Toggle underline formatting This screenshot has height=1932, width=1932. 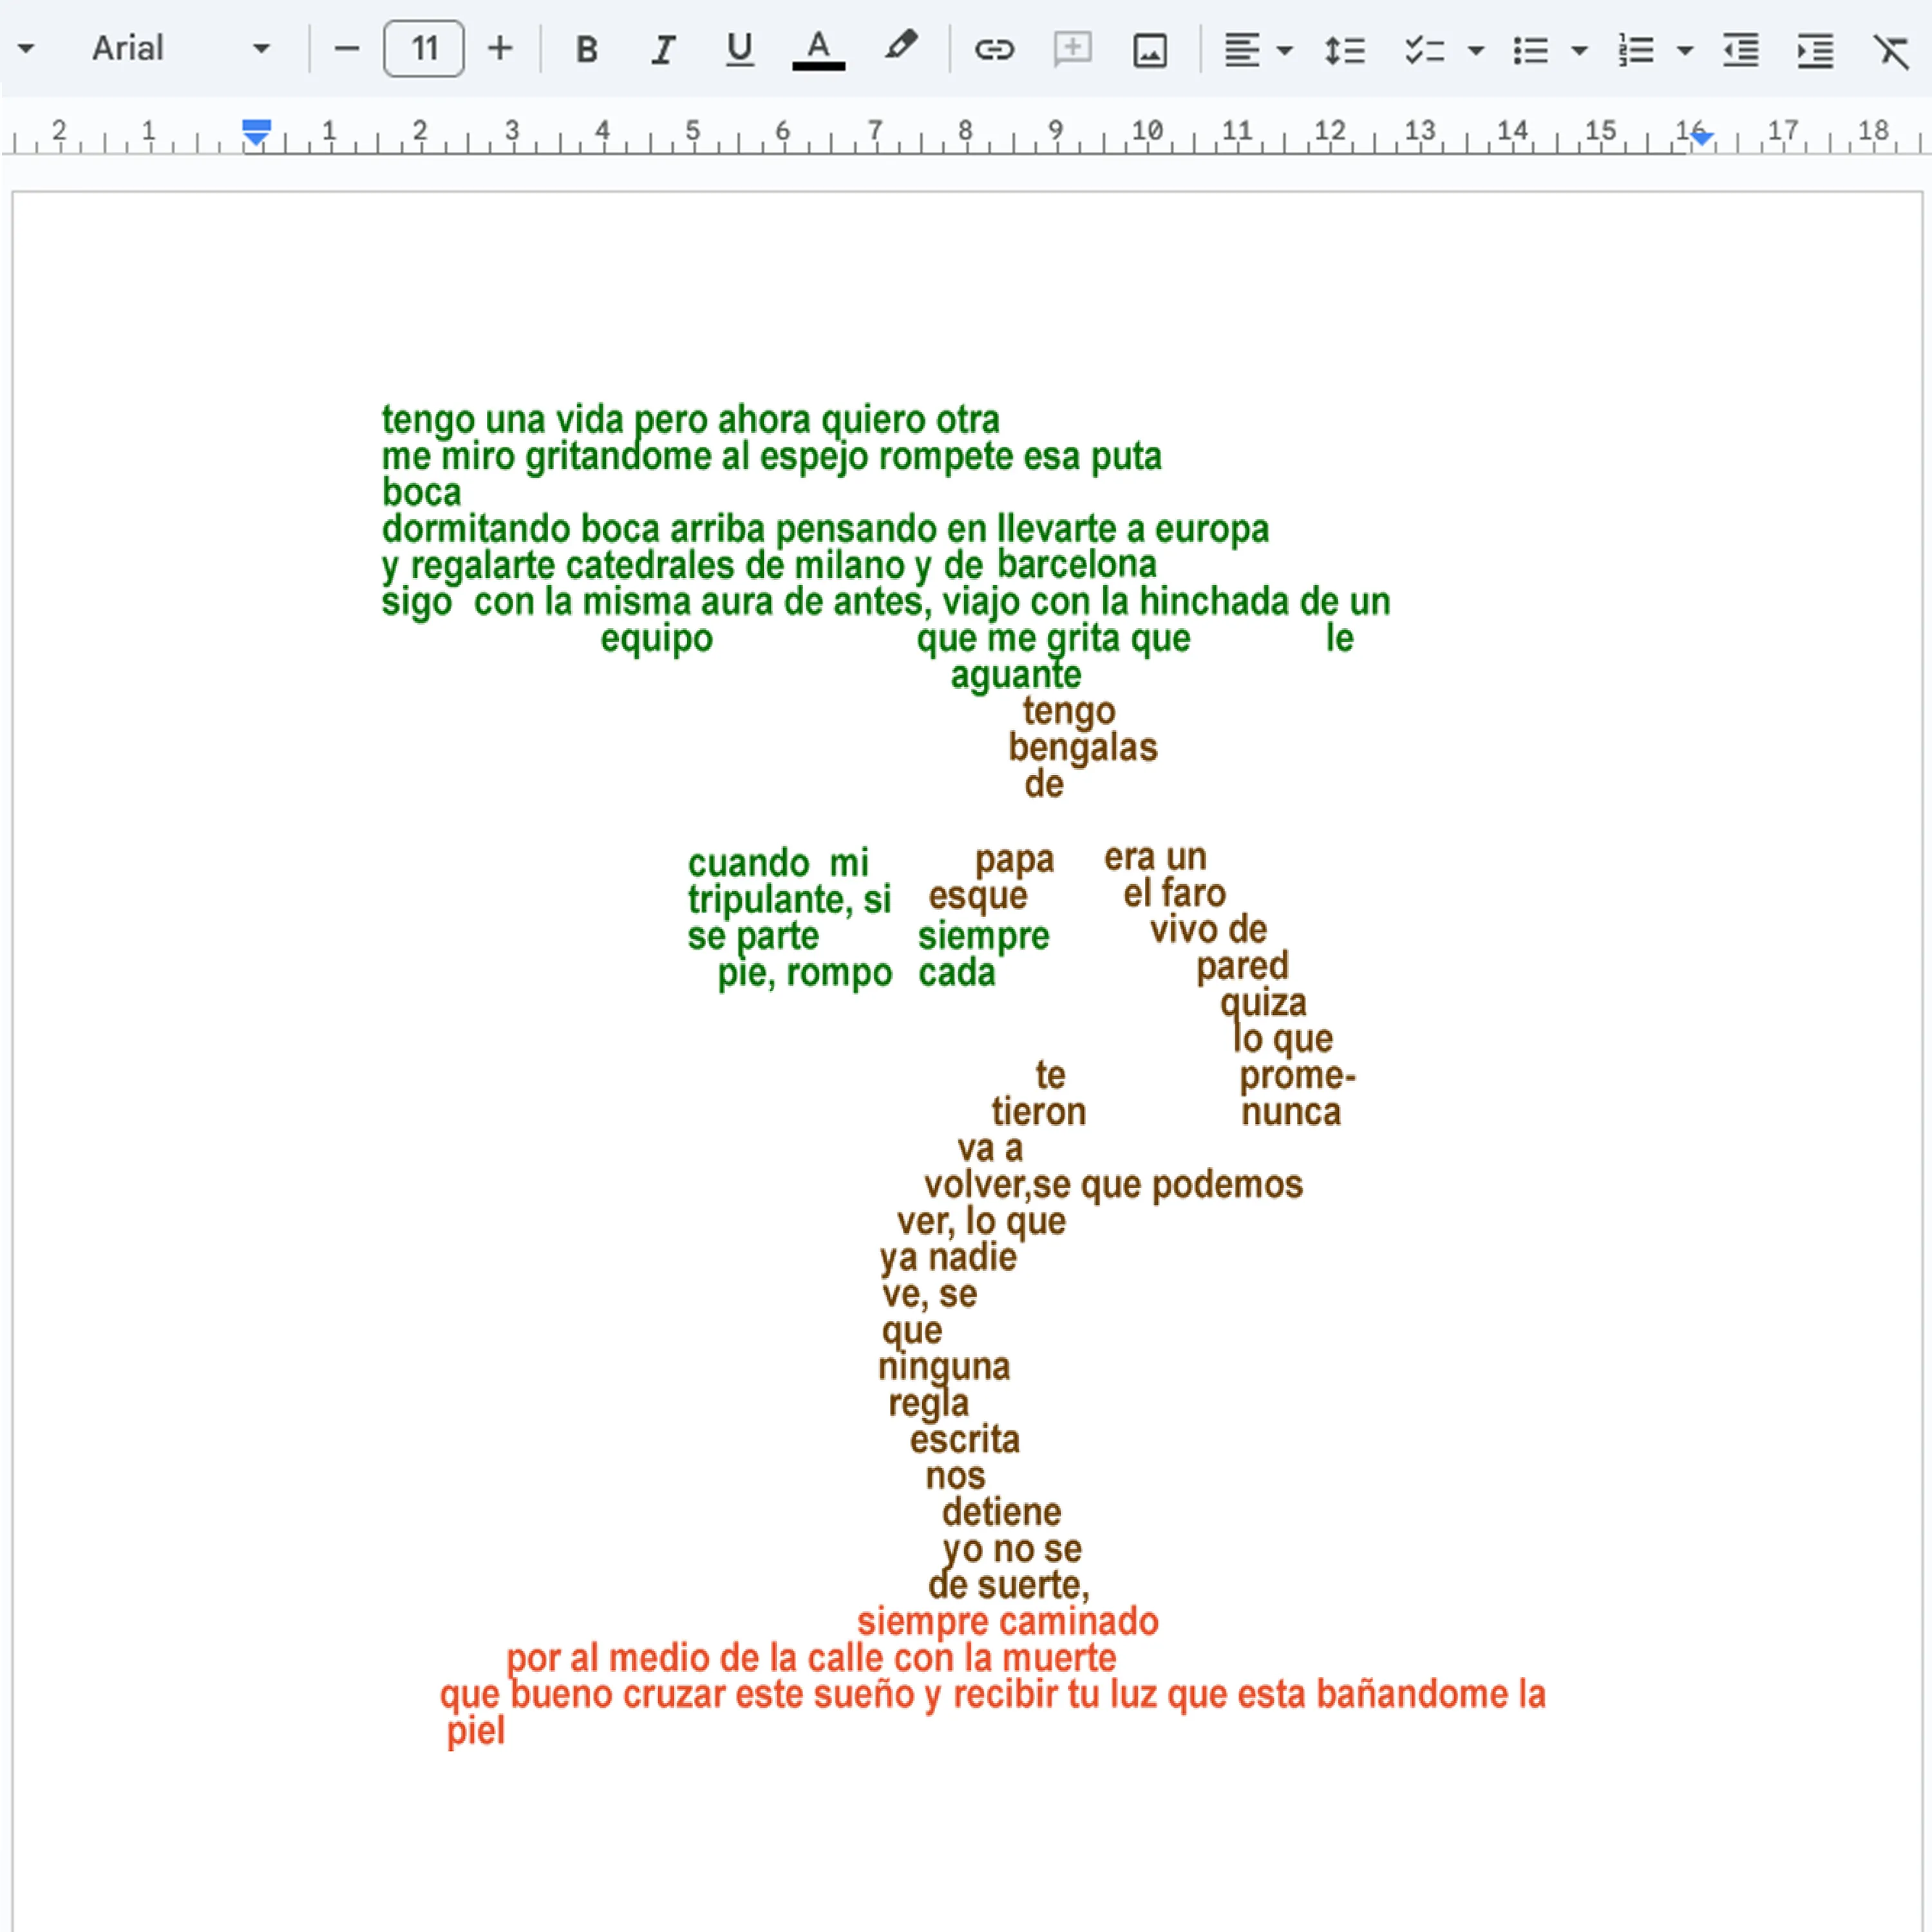[739, 49]
